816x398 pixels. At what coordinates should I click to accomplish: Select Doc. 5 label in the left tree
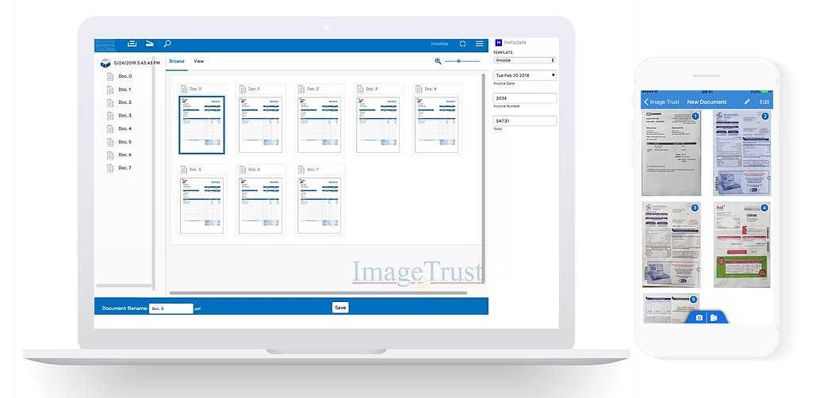pyautogui.click(x=125, y=142)
